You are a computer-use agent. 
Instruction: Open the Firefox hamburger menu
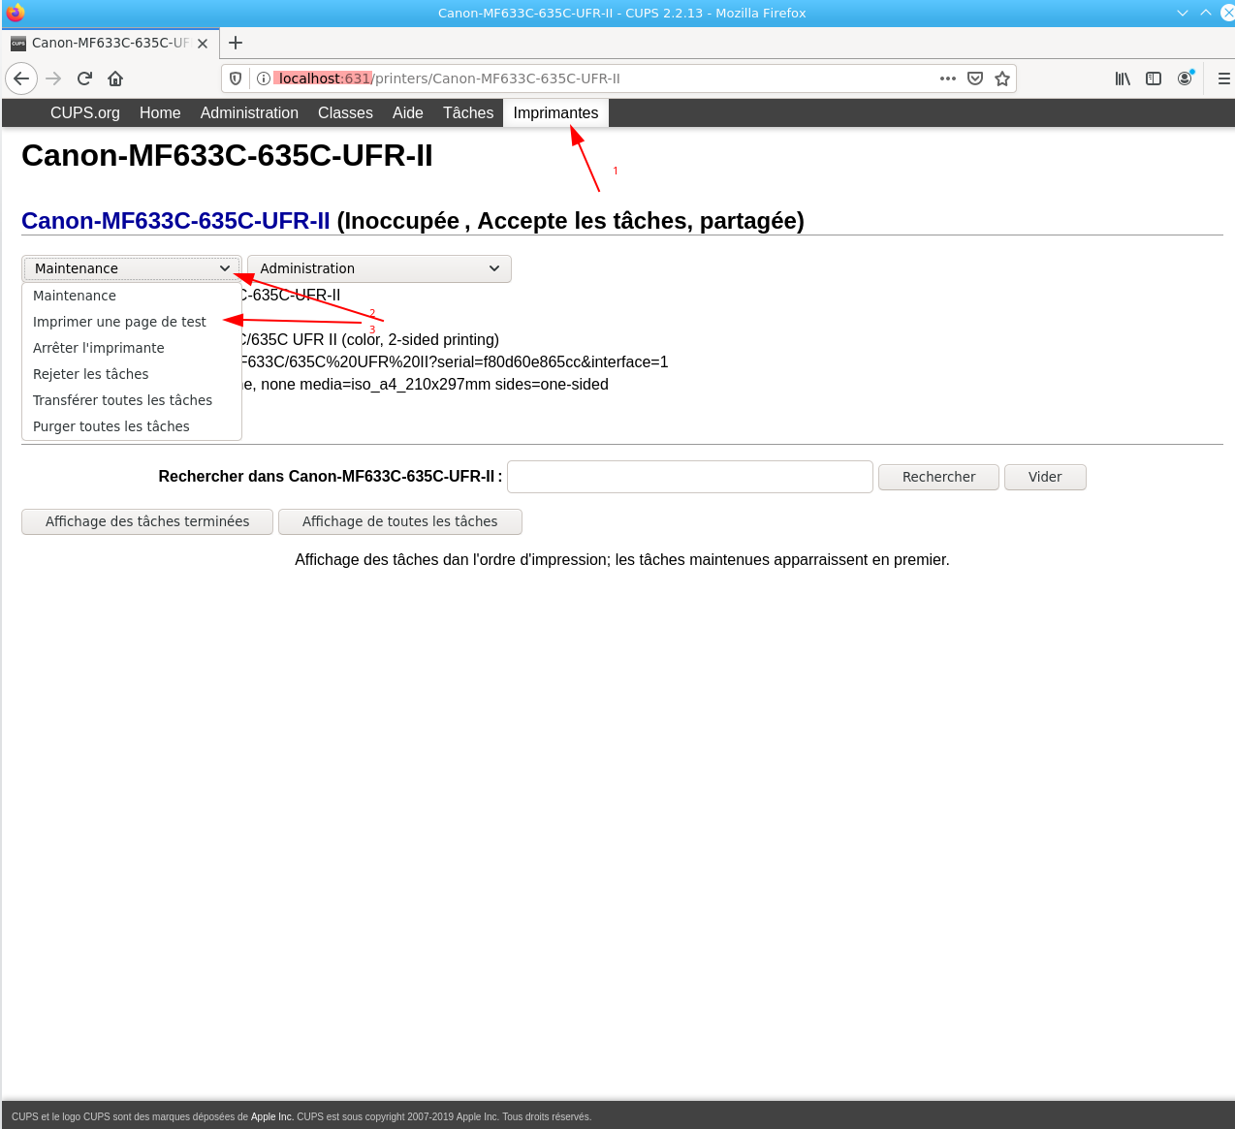[x=1224, y=78]
